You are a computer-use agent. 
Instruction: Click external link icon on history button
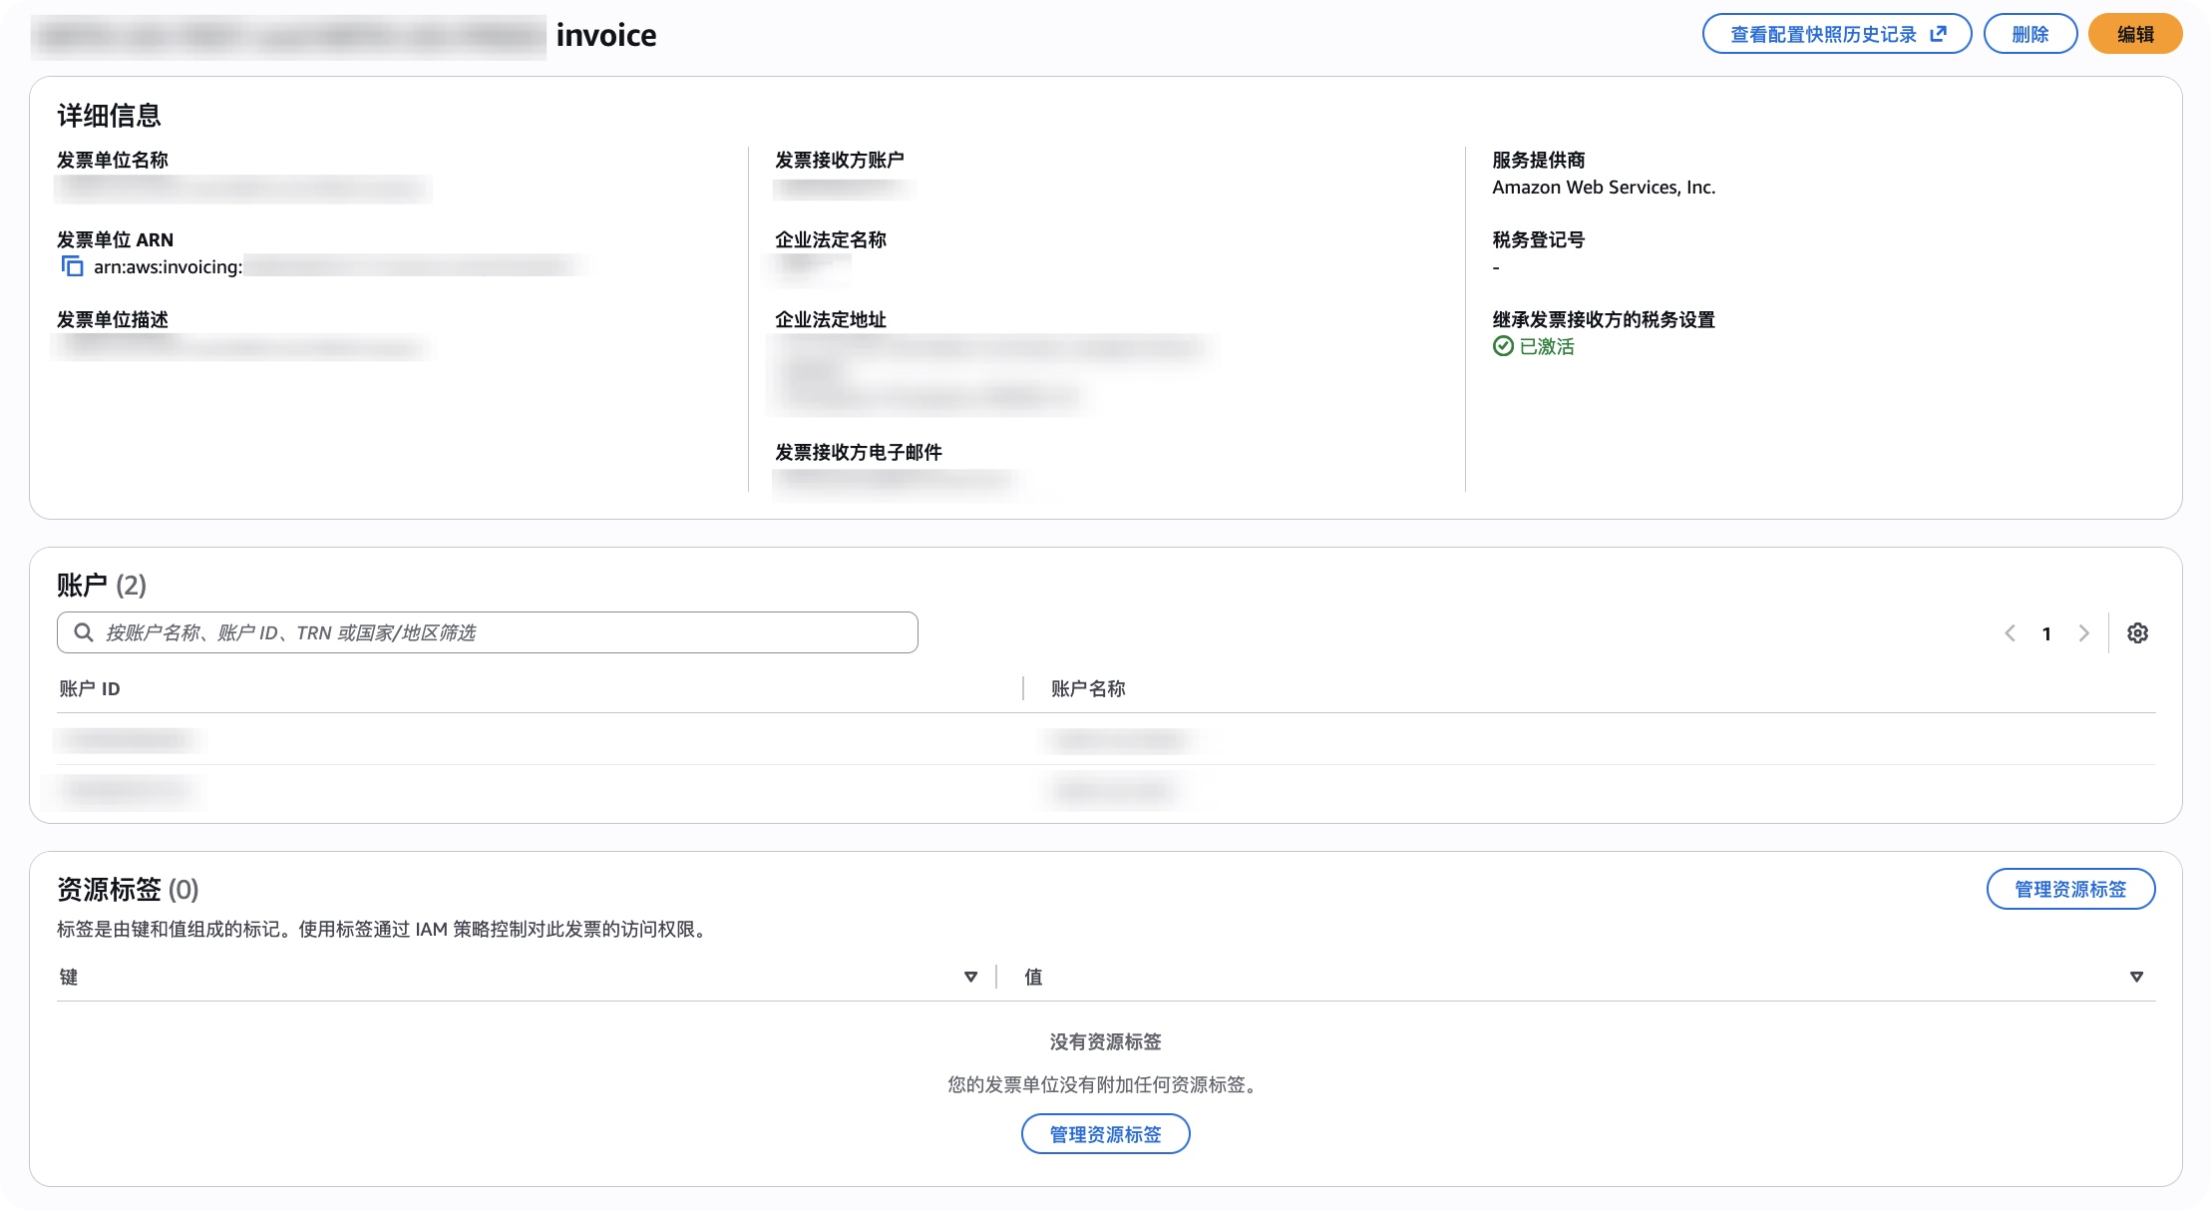[1938, 34]
